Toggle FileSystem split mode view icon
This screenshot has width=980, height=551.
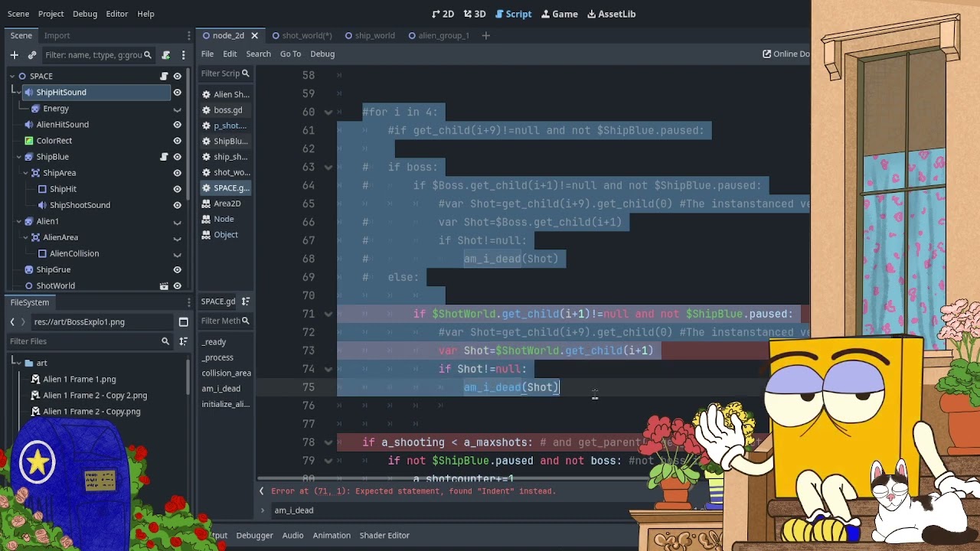[x=184, y=322]
